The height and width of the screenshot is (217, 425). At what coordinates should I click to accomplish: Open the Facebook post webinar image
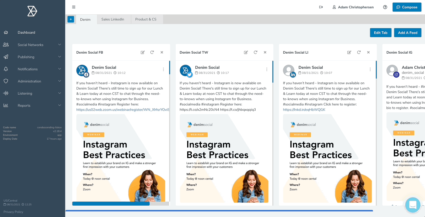(121, 158)
